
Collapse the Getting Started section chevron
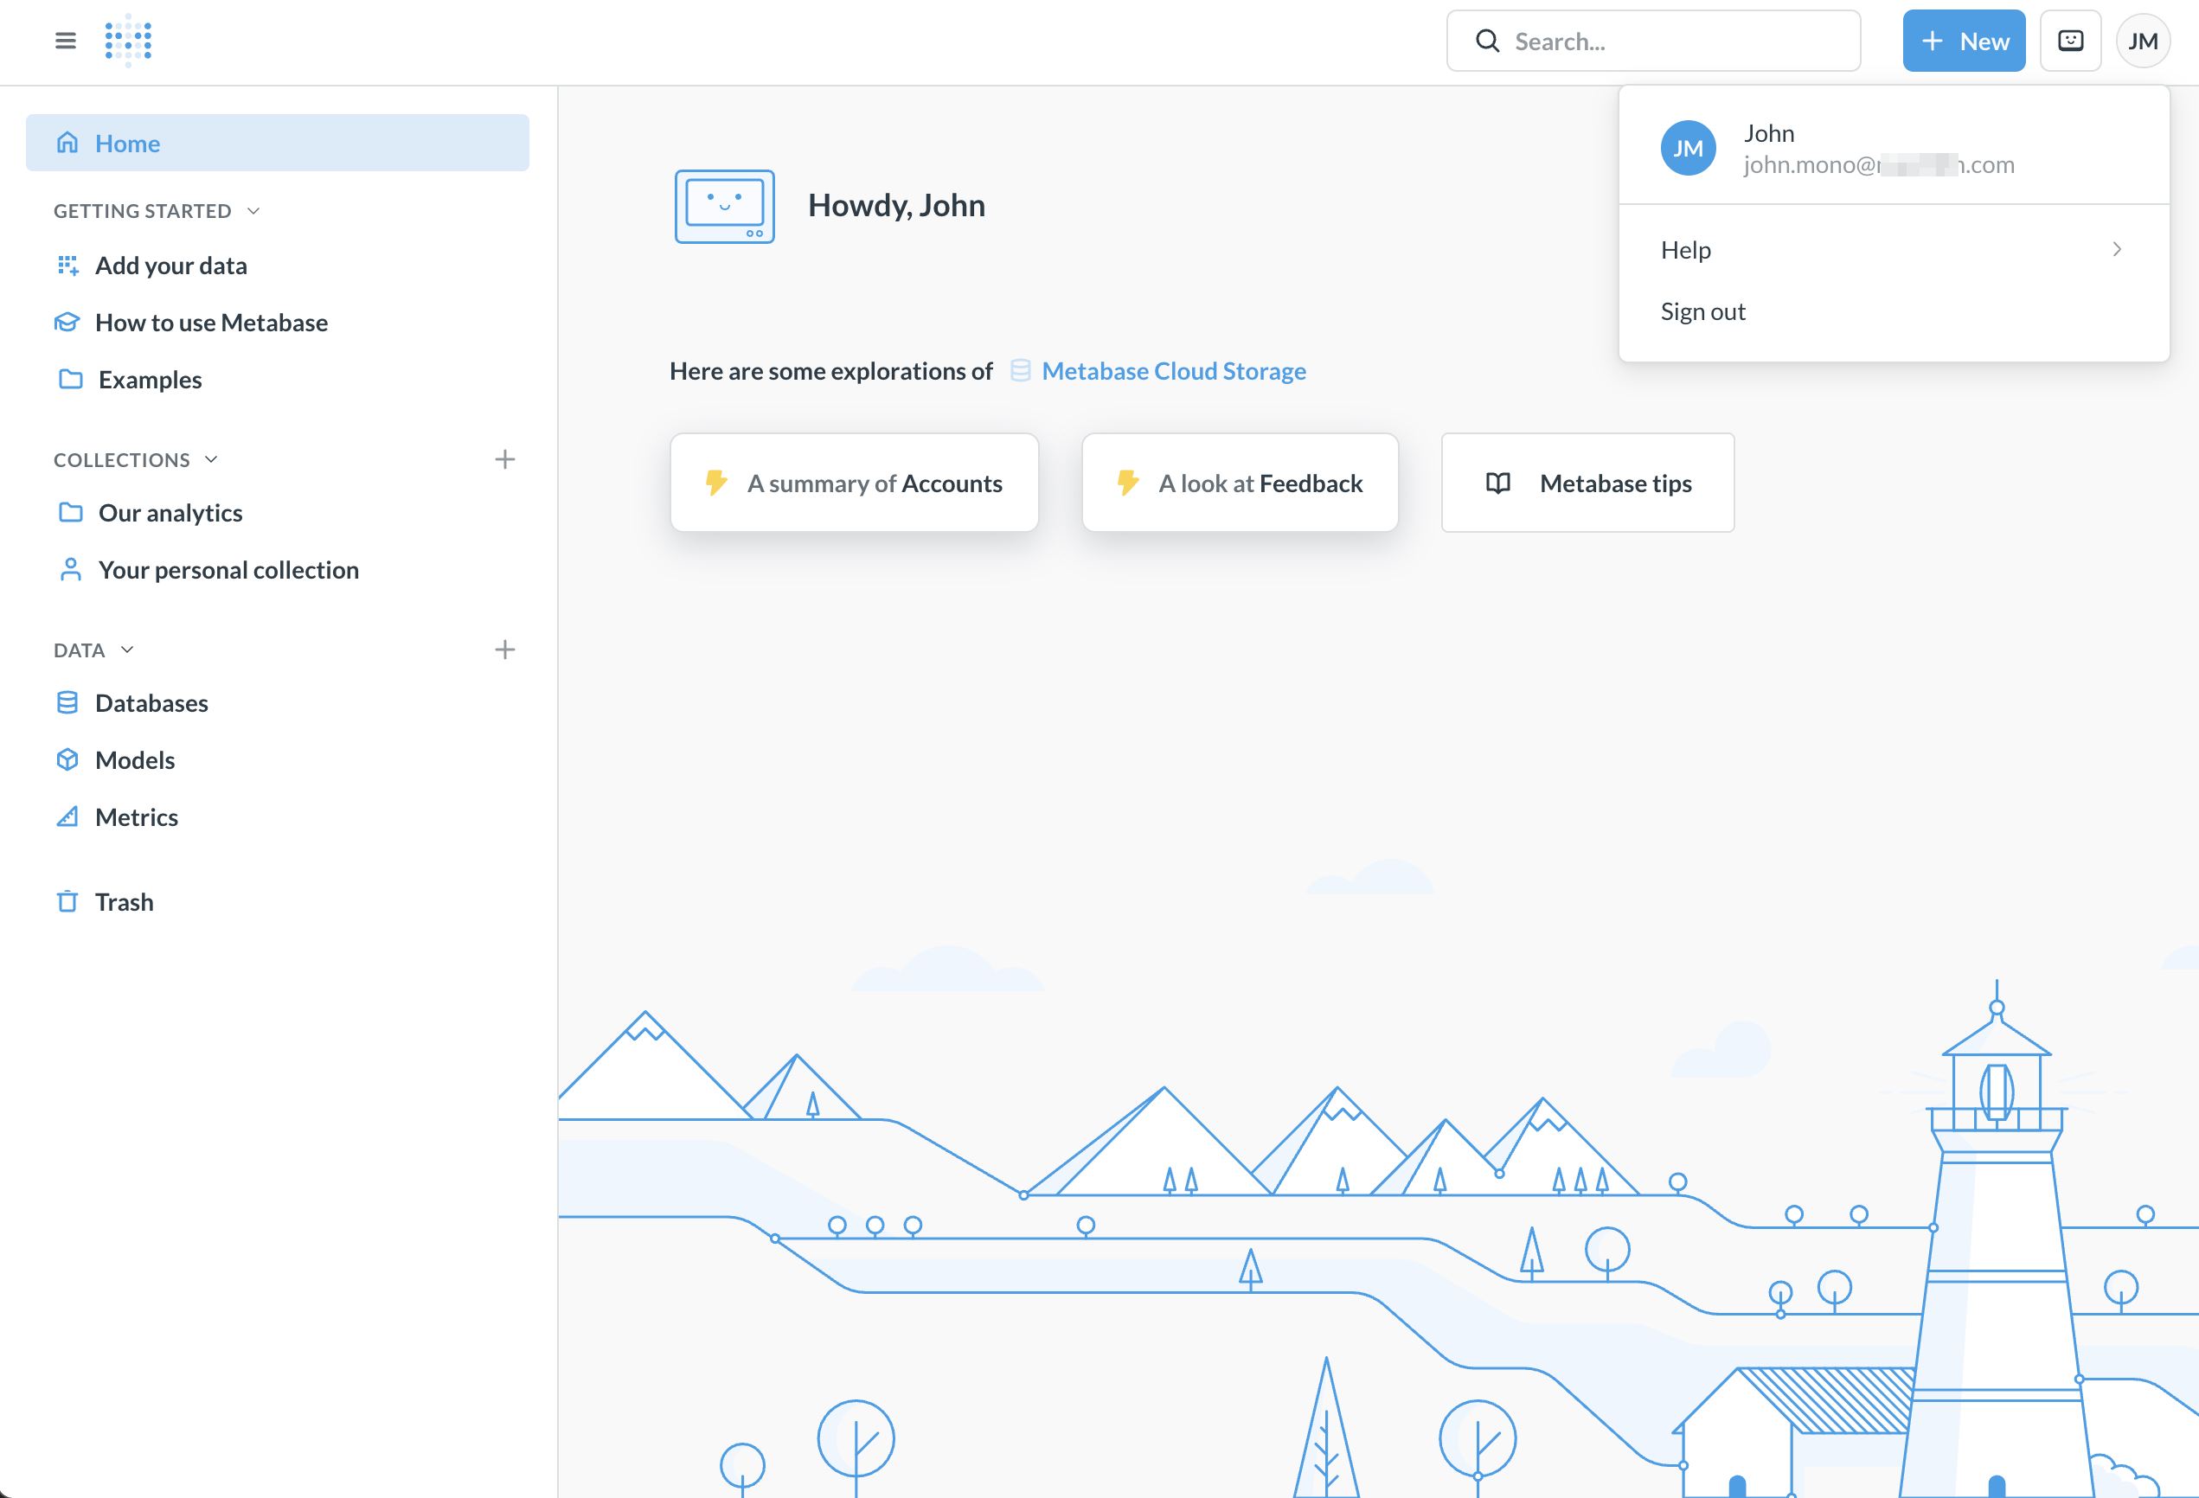(x=253, y=211)
